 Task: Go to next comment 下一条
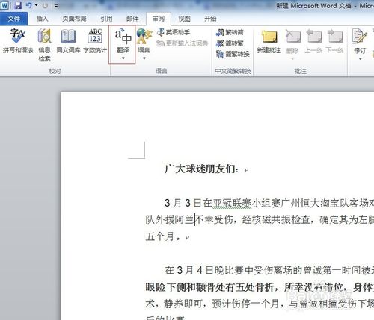tap(334, 41)
